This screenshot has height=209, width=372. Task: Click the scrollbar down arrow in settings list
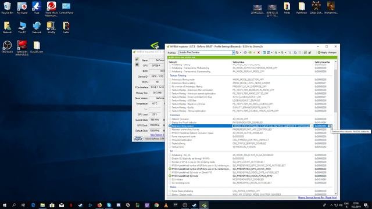tap(335, 194)
